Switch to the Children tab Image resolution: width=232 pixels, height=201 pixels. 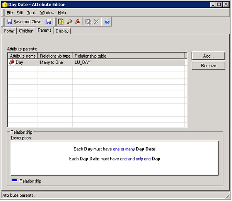coord(26,31)
